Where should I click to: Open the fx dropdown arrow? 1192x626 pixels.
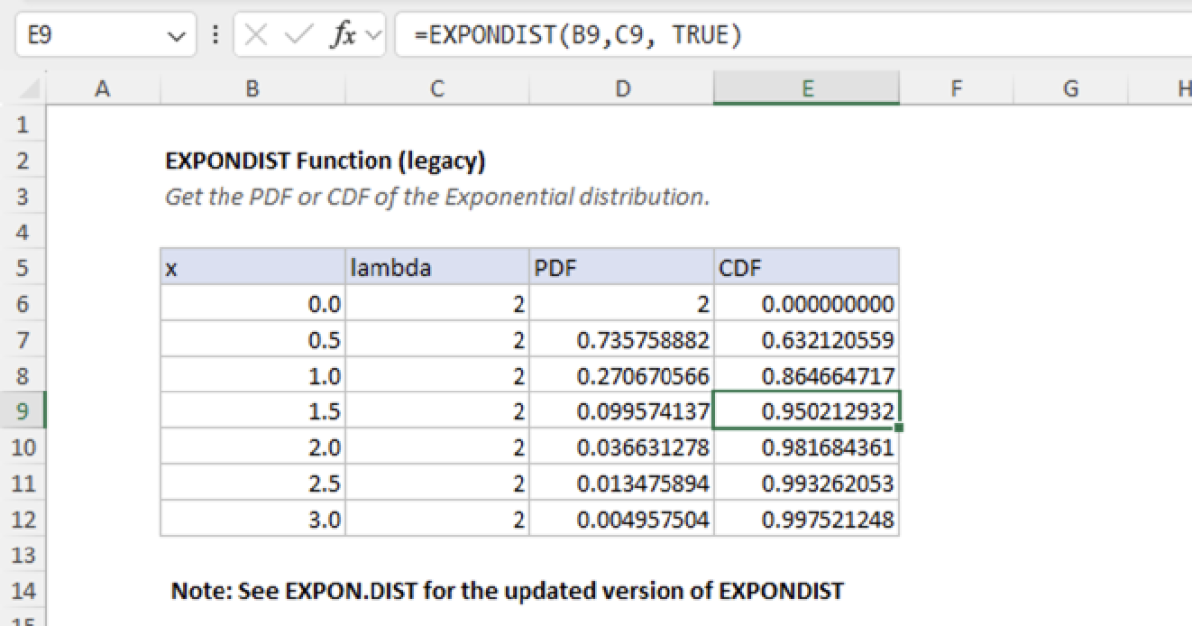pos(370,34)
